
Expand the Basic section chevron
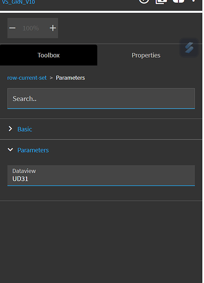coord(10,129)
